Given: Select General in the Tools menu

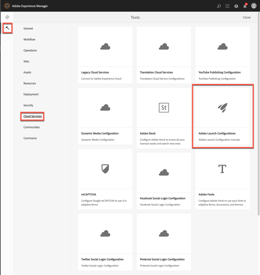Looking at the screenshot, I should point(28,28).
